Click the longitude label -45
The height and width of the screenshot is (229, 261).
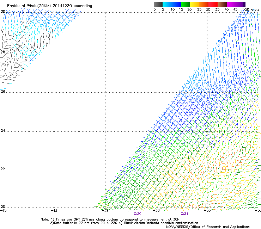pos(3,211)
